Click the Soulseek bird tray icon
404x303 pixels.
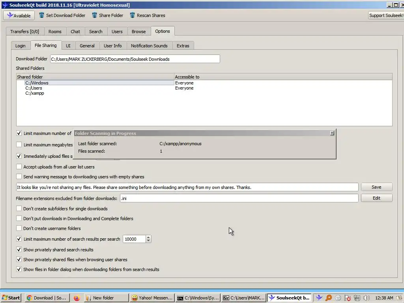(x=319, y=298)
